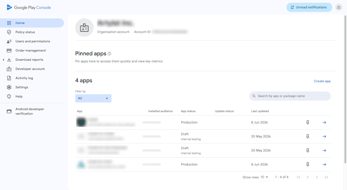347x190 pixels.
Task: Click last app's teal thumbnail icon
Action: coord(81,164)
